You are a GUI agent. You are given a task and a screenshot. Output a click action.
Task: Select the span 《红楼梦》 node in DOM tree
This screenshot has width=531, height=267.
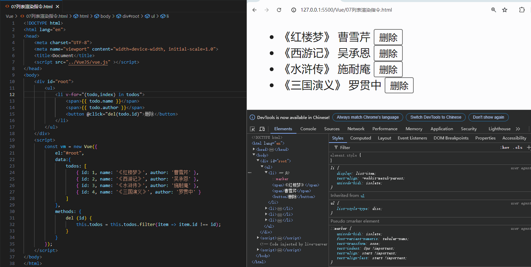click(x=295, y=185)
